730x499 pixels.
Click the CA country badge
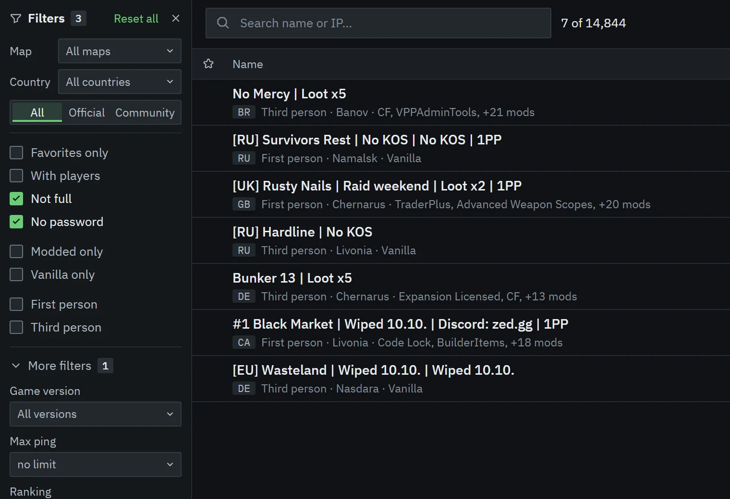(x=244, y=343)
